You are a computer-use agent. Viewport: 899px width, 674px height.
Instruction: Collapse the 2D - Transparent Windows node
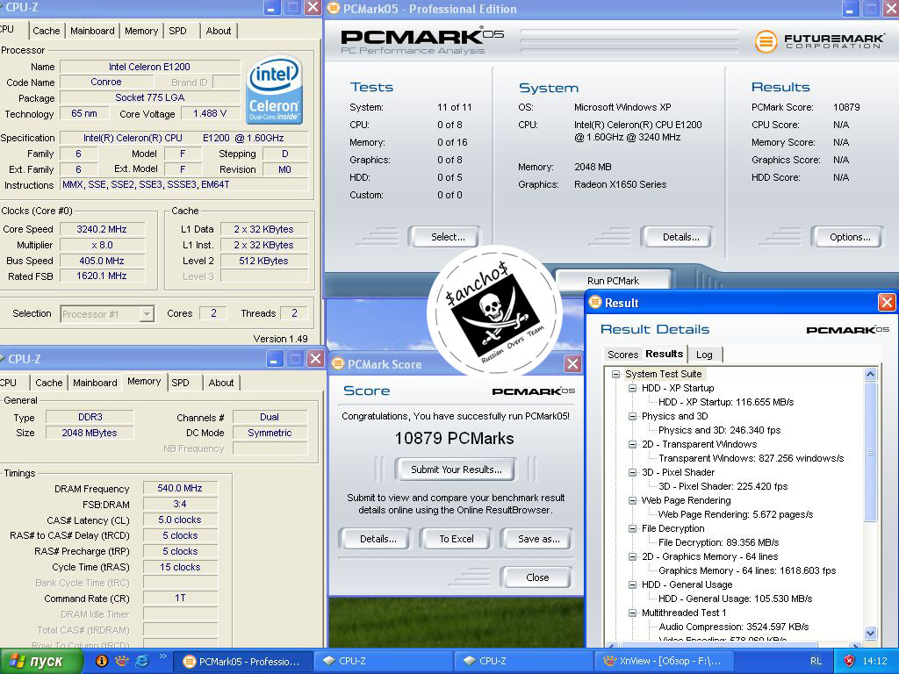(632, 444)
